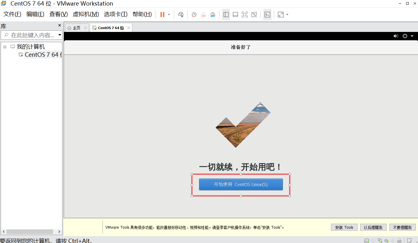Click the library scrollbar left arrow
418x243 pixels.
point(3,232)
